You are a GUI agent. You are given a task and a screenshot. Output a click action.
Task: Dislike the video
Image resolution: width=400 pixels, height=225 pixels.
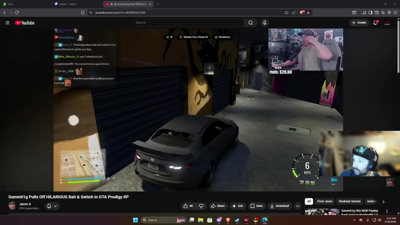(201, 206)
